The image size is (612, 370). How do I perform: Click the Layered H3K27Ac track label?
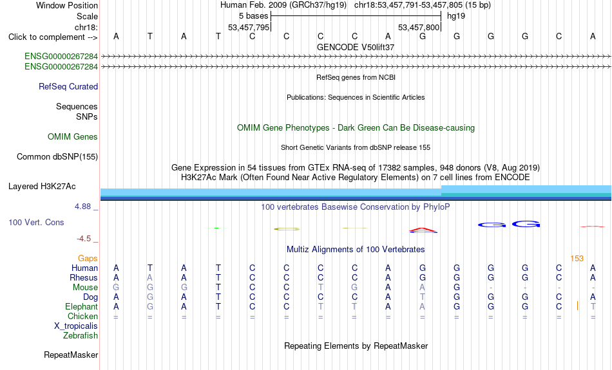click(42, 187)
